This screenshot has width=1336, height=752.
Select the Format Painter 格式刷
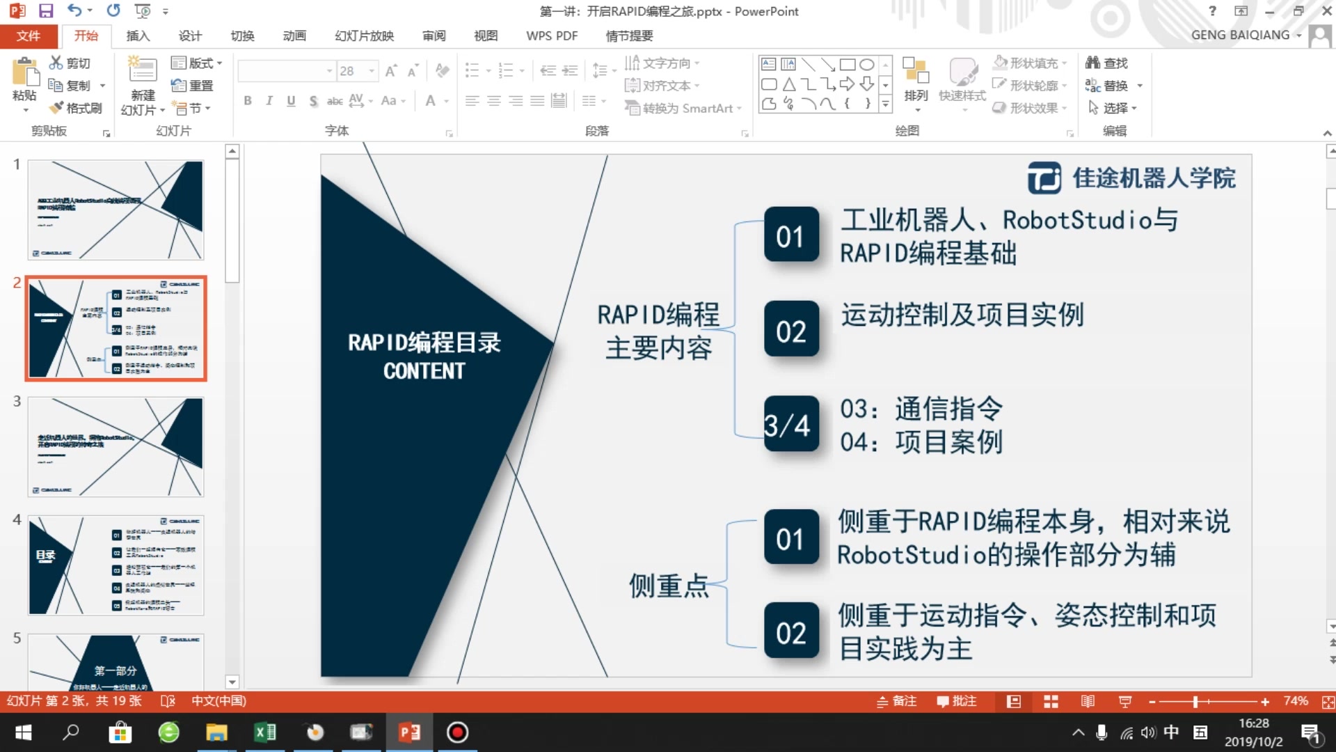pyautogui.click(x=75, y=108)
